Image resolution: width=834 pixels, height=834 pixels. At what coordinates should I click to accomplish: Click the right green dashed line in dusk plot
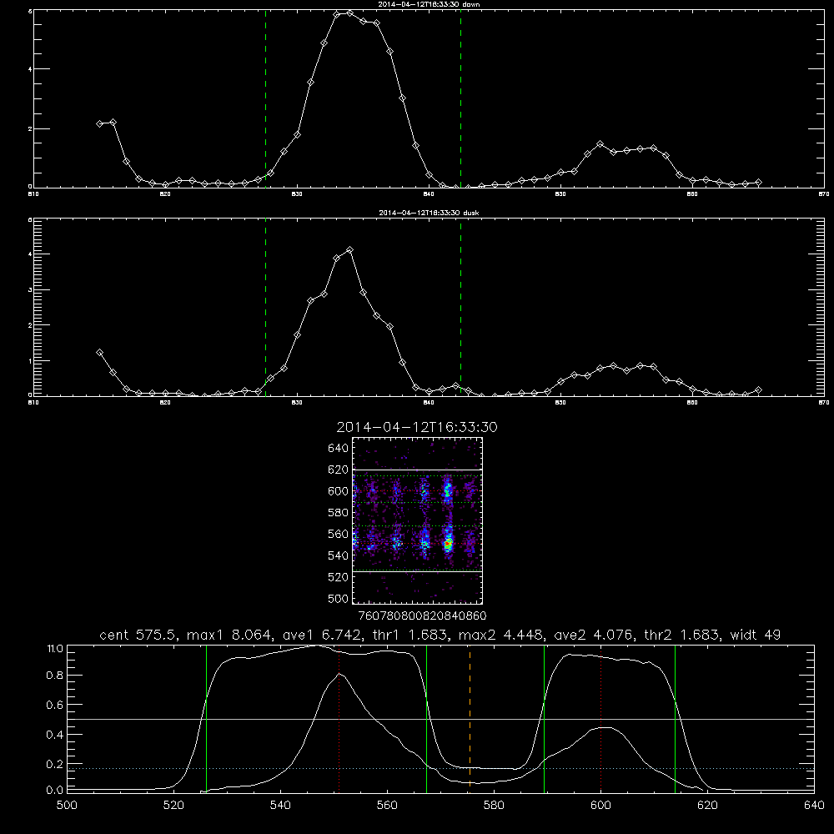460,308
